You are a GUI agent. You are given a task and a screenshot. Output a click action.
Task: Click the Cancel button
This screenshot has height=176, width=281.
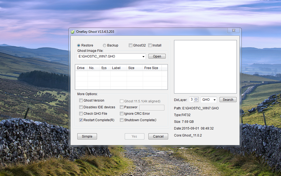coord(158,136)
